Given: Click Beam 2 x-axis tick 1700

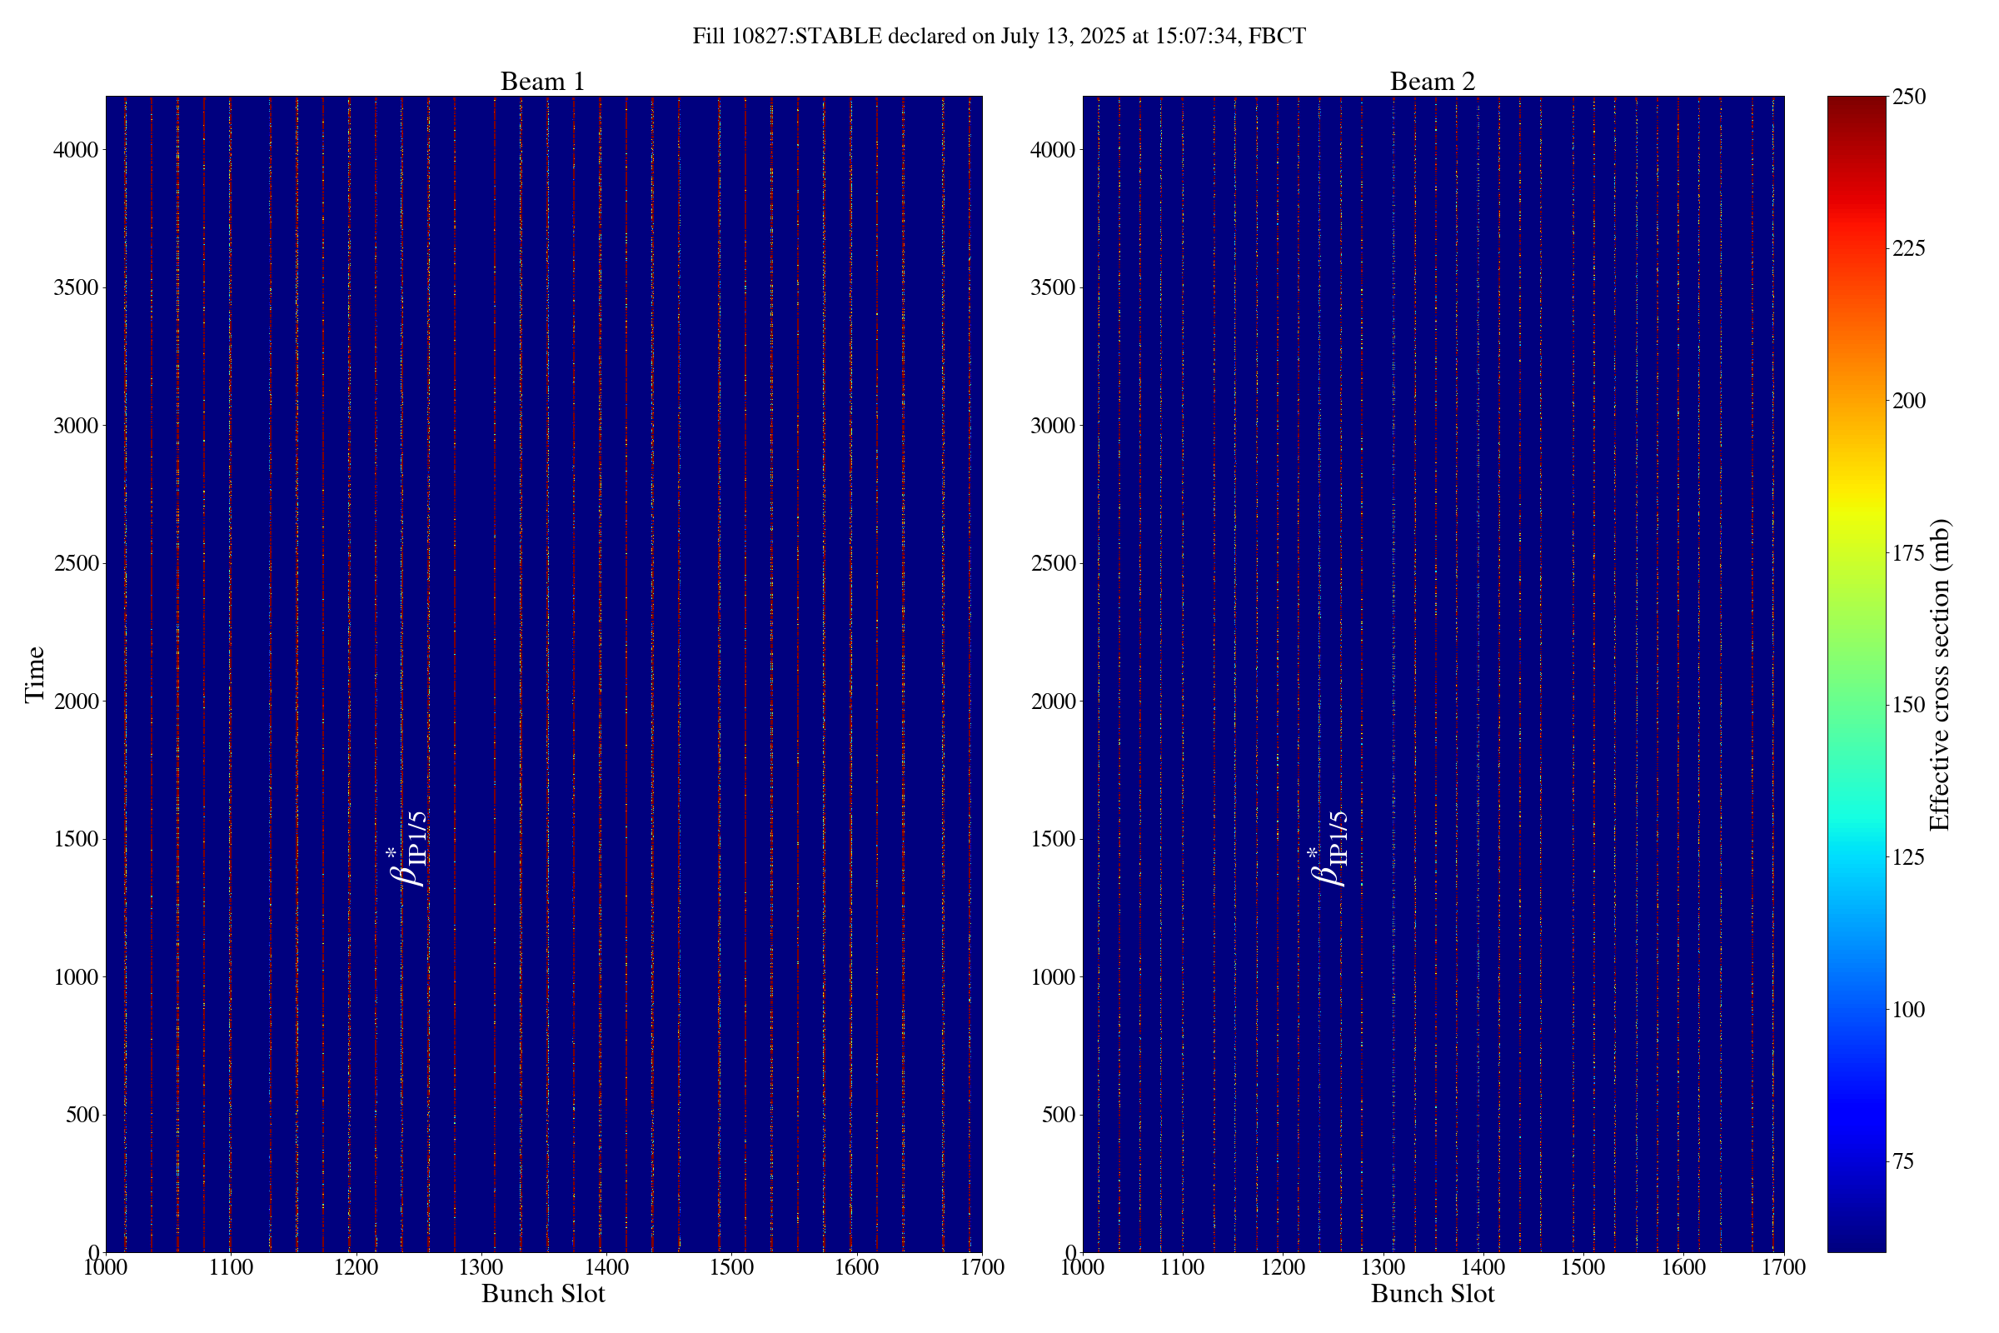Looking at the screenshot, I should (1783, 1267).
